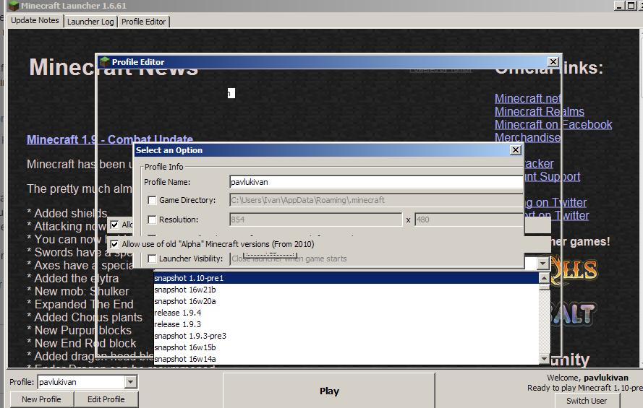Click the version list scroll up arrow
This screenshot has height=408, width=643.
pos(544,278)
